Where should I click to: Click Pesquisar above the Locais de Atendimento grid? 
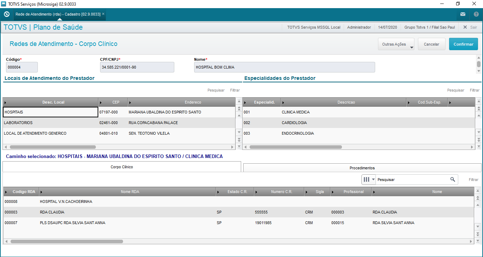tap(216, 90)
